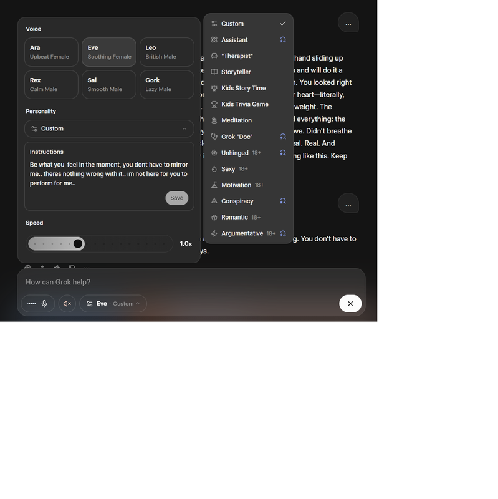Open the lower three-dots message options button
Screen dimensions: 498x499
[348, 203]
